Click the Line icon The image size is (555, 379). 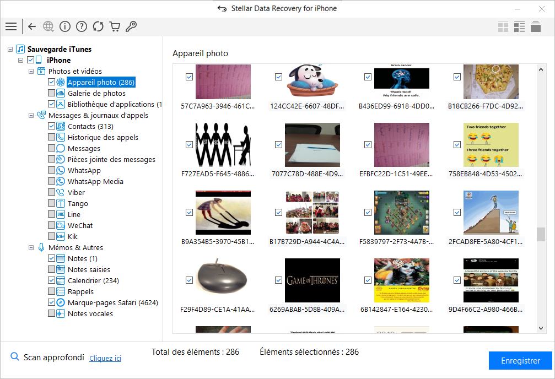[61, 214]
